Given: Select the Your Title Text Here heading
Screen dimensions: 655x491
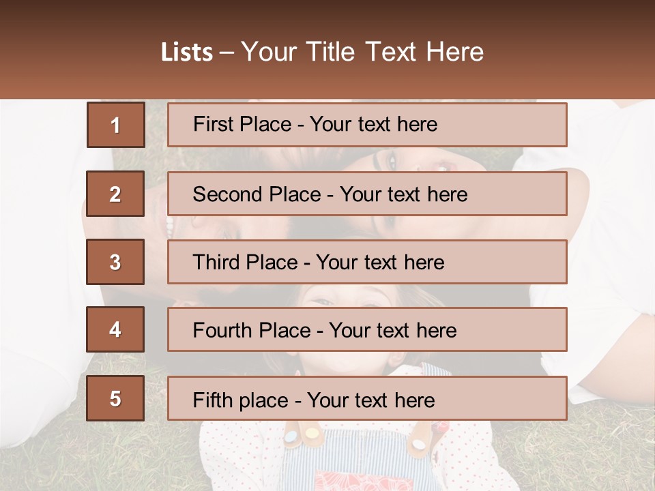Looking at the screenshot, I should coord(362,53).
